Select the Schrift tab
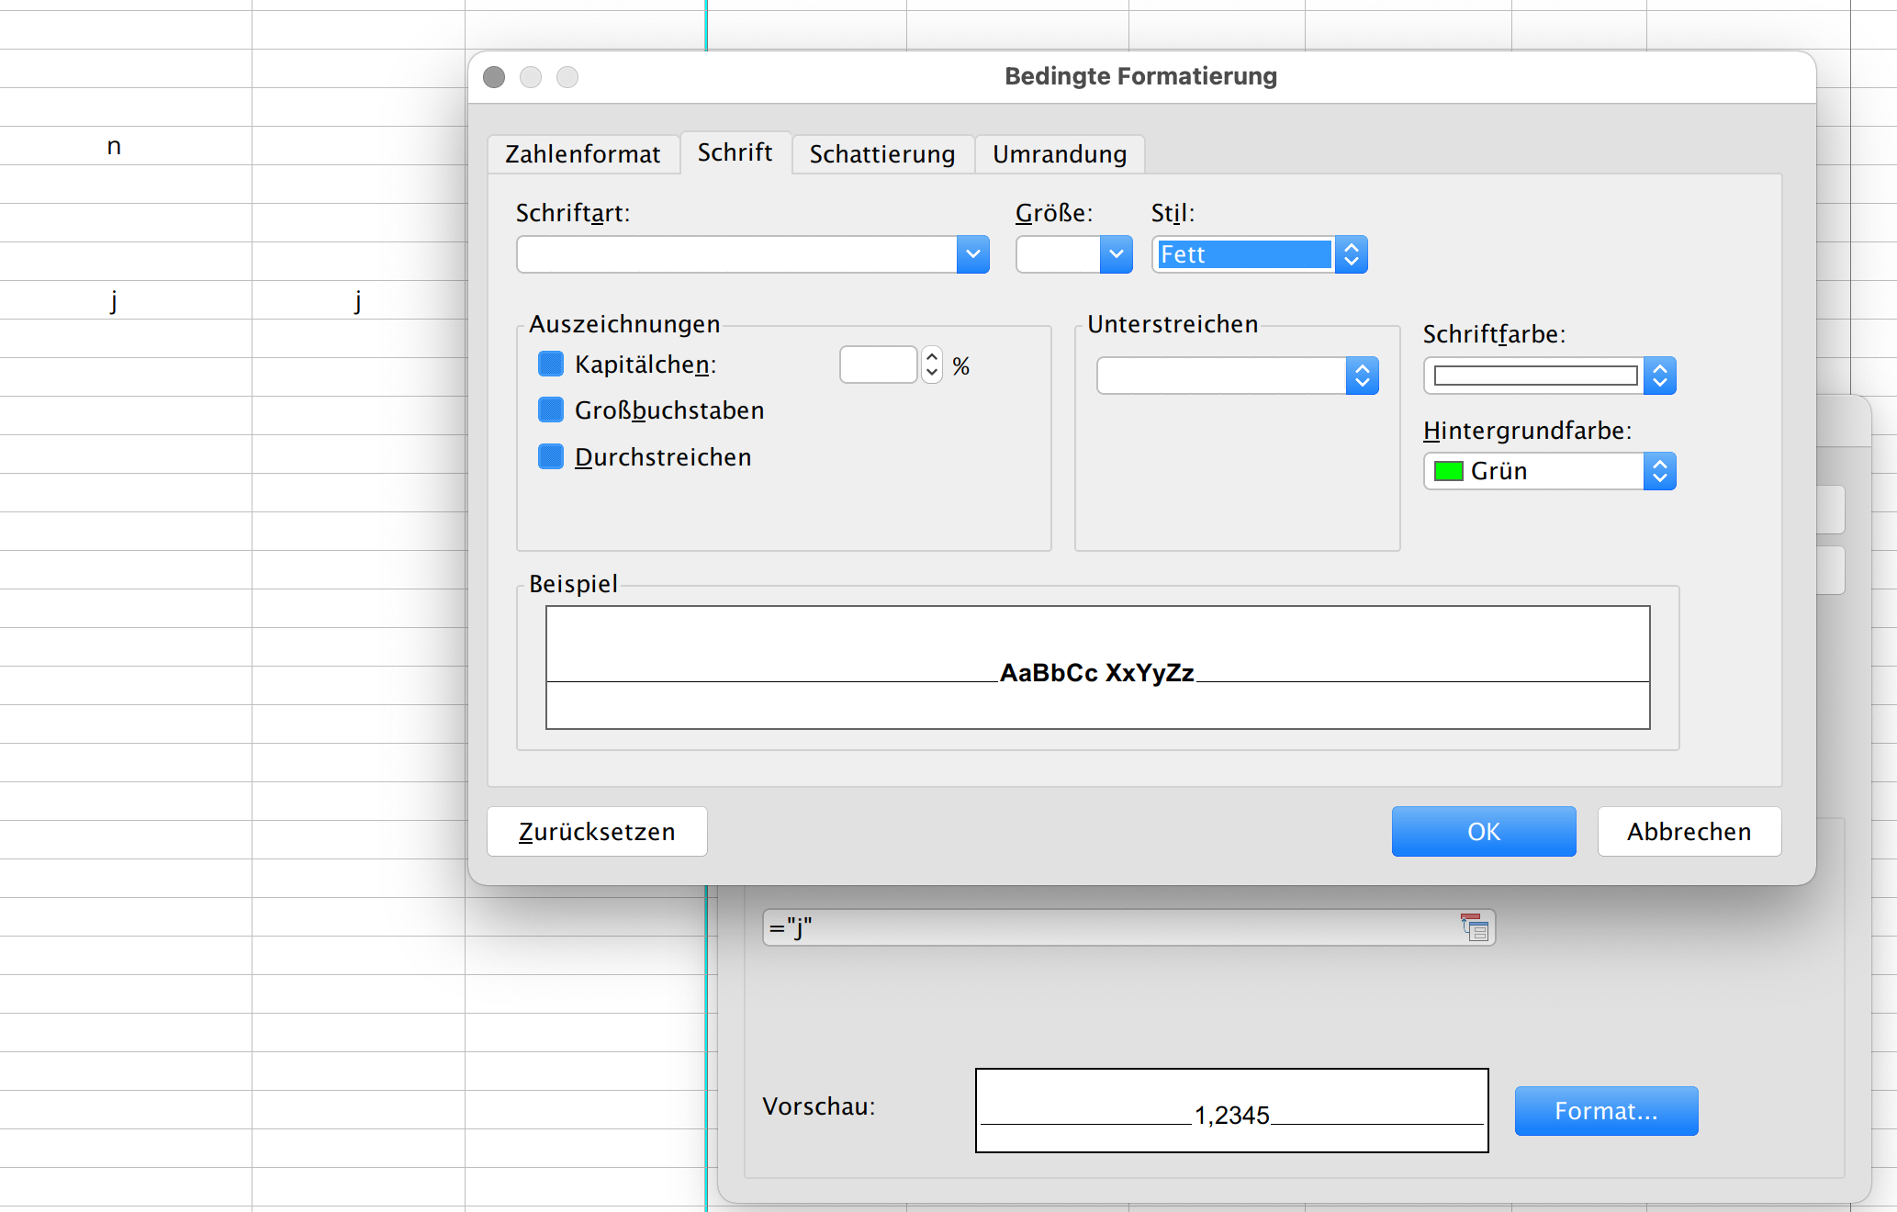Screen dimensions: 1897x1212 coord(735,152)
